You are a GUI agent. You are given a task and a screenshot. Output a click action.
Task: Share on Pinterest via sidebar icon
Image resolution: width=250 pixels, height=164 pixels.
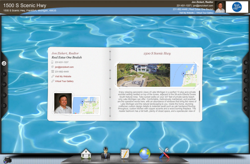(x=246, y=81)
